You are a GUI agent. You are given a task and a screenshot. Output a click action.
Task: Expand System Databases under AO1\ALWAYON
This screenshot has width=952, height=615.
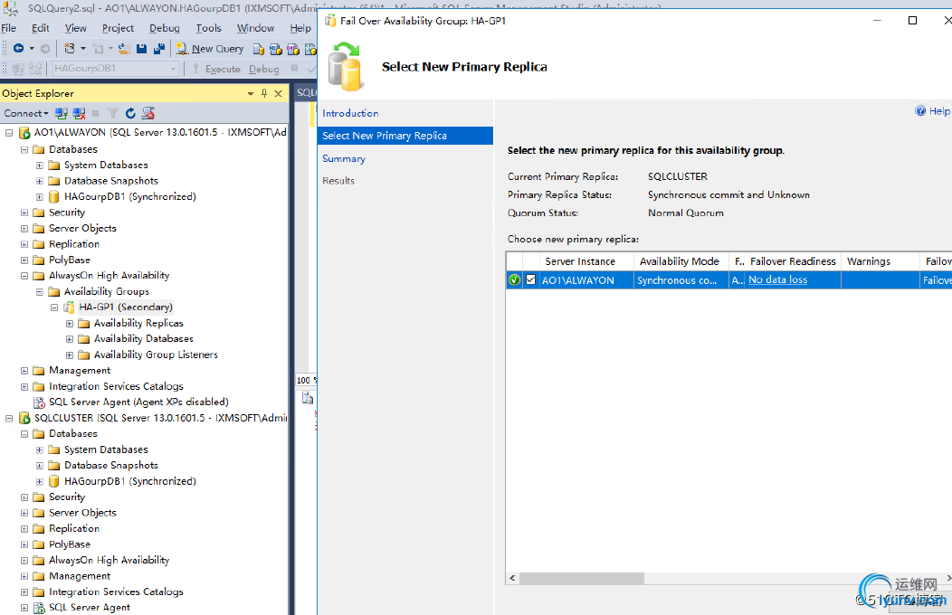(x=40, y=165)
